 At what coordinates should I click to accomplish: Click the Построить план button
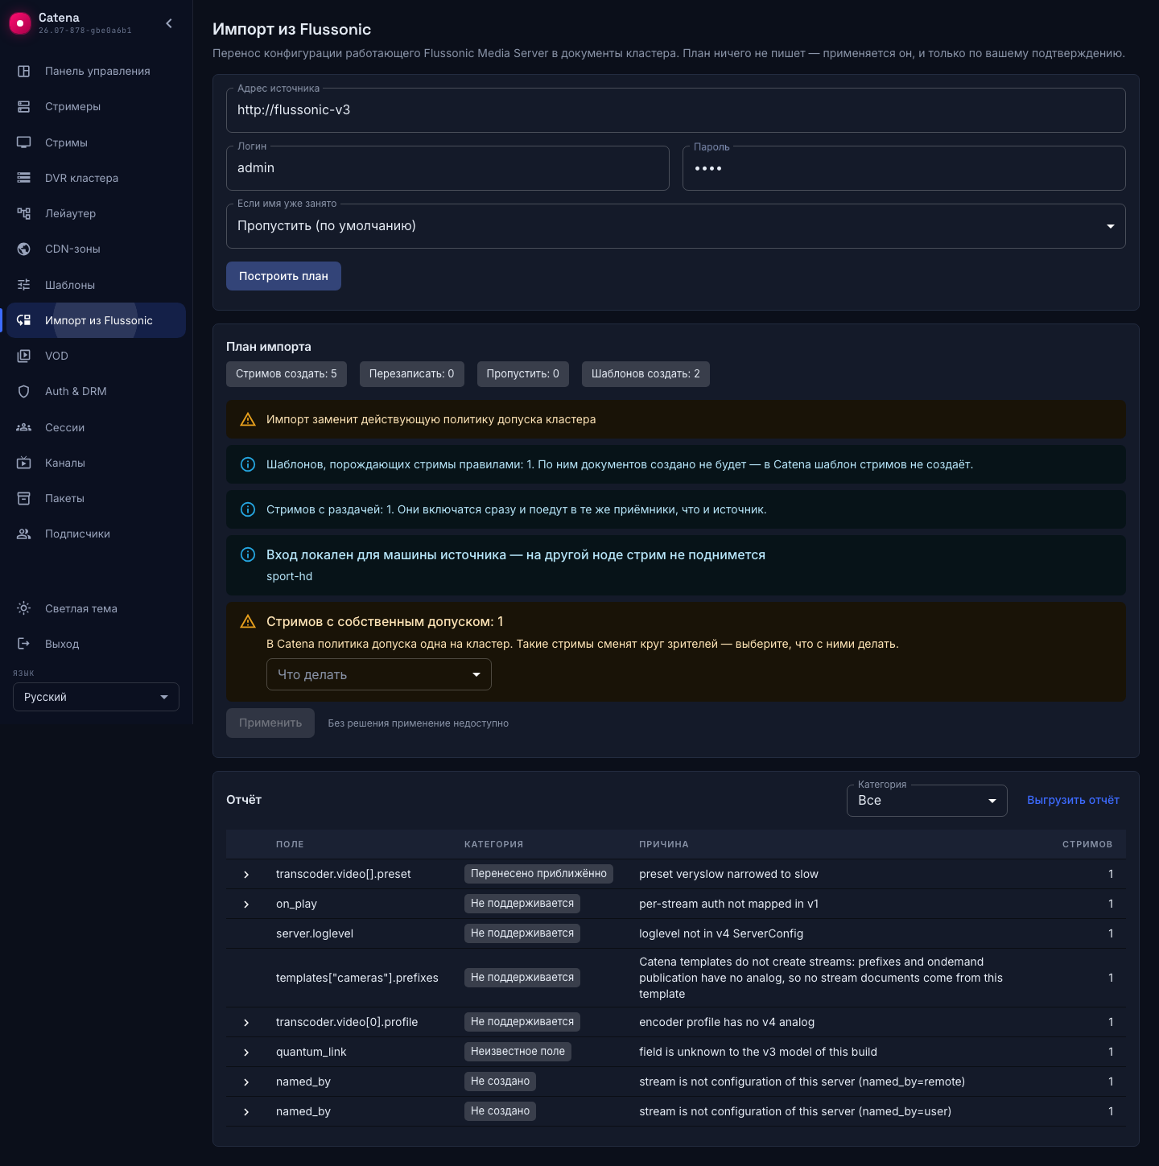click(283, 276)
